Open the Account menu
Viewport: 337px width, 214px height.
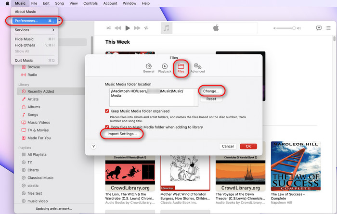point(110,3)
